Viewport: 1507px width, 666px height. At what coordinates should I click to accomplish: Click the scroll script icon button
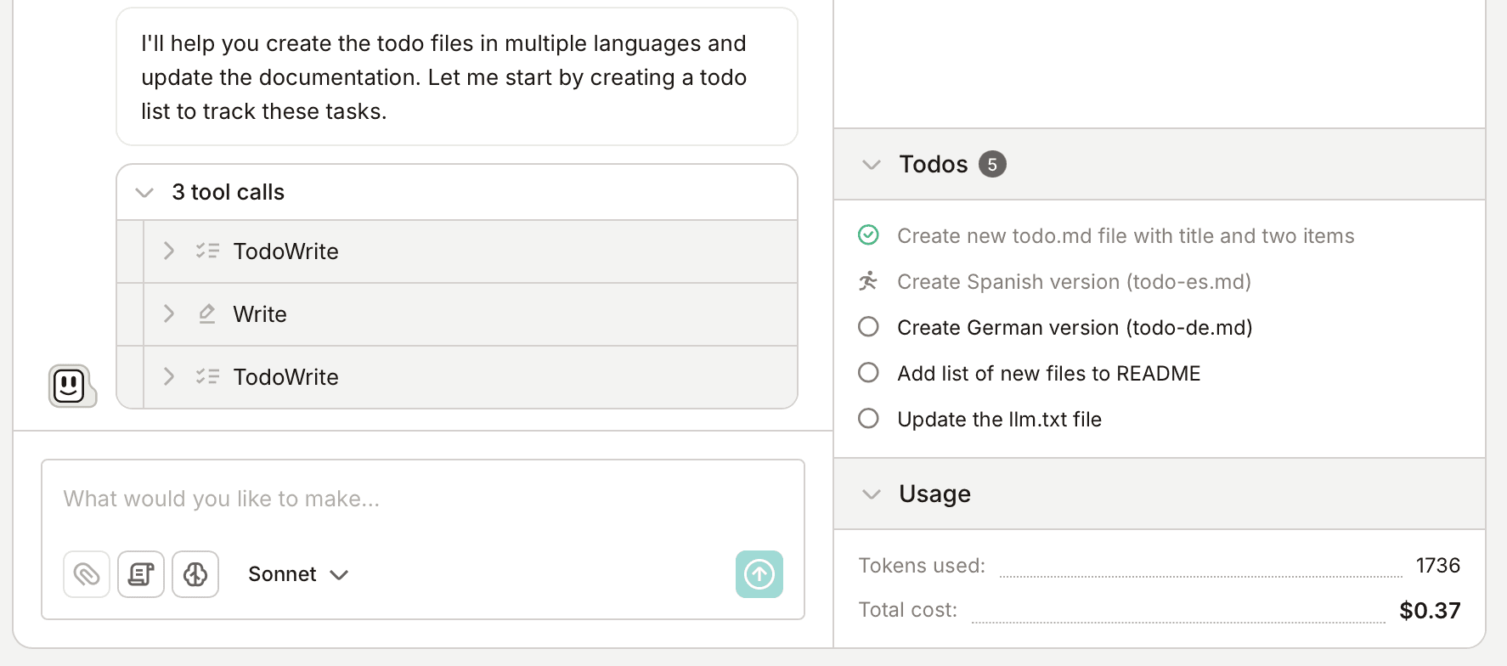[141, 574]
